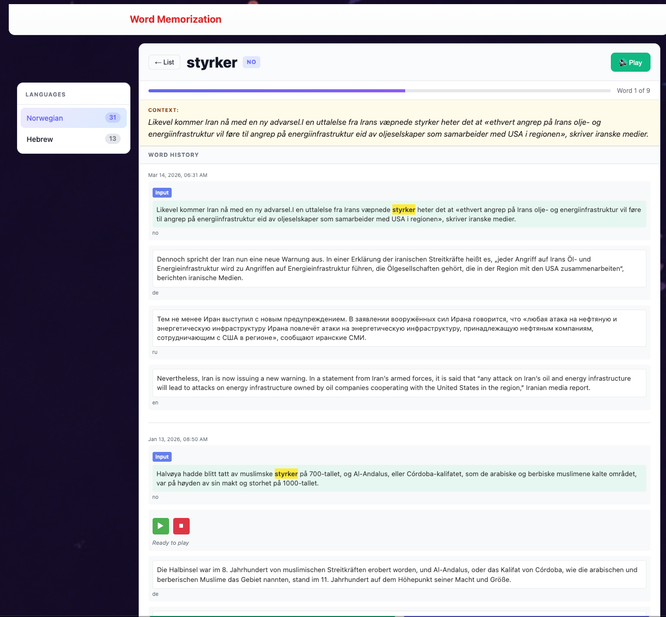Open the Word Memorization title link
Screen dimensions: 666x617
175,20
